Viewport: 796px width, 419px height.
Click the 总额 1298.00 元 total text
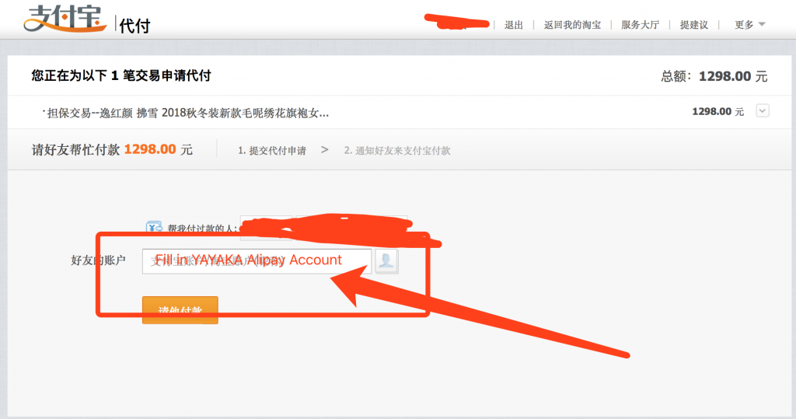(x=714, y=76)
